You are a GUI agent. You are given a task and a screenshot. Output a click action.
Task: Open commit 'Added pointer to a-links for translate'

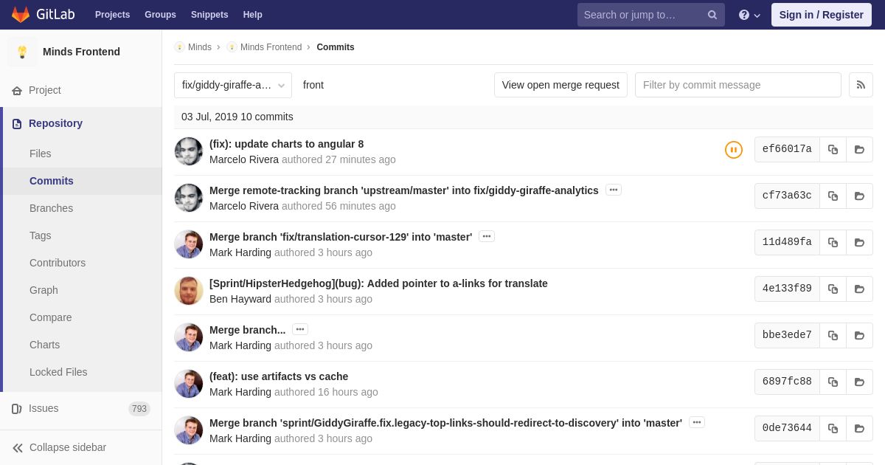[x=378, y=283]
